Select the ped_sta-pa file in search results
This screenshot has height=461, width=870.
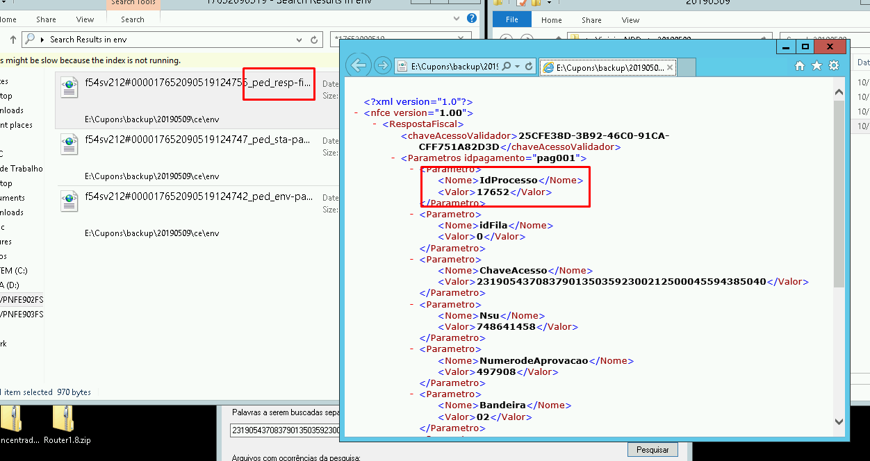(x=197, y=140)
